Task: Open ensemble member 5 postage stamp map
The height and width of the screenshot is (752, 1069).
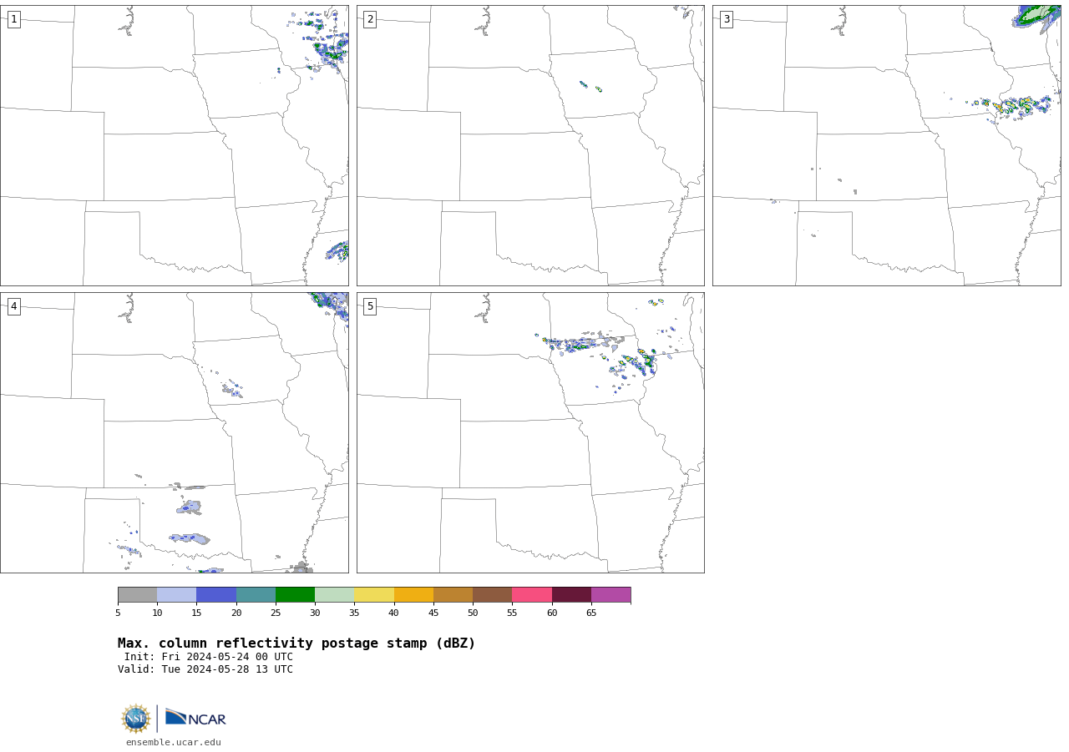Action: [530, 432]
